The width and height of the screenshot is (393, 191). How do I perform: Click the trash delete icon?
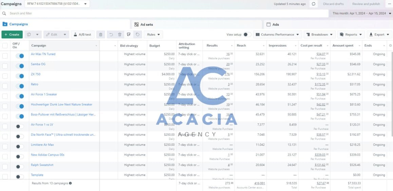click(120, 35)
